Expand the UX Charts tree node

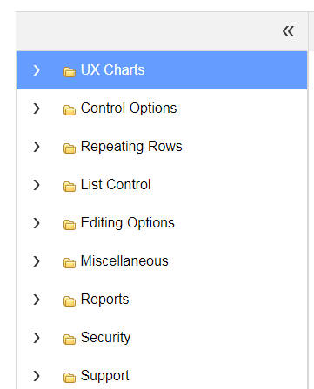click(x=37, y=70)
